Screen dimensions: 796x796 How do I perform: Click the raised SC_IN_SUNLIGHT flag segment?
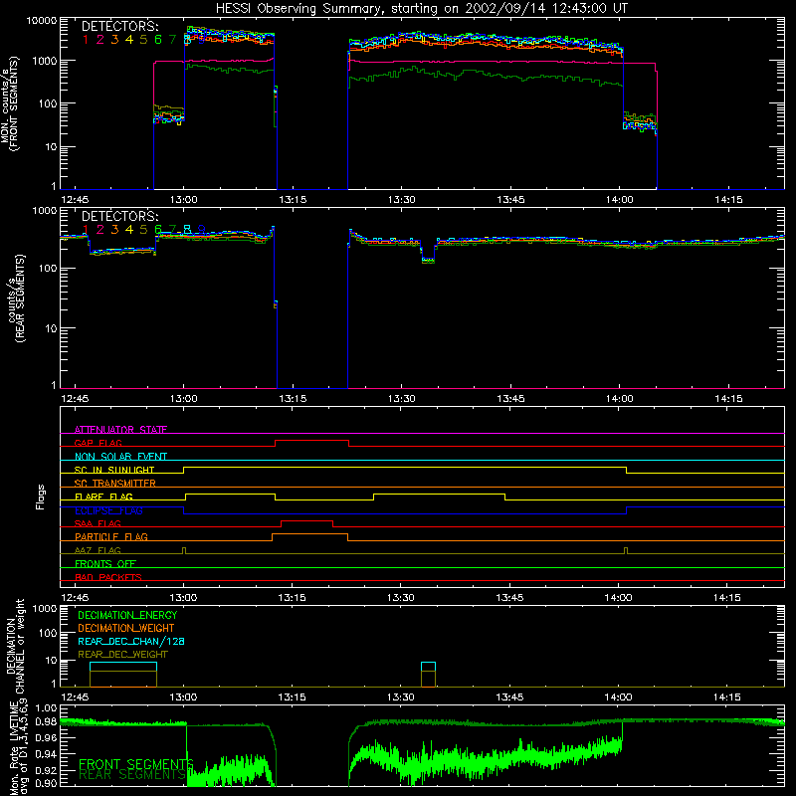click(405, 467)
